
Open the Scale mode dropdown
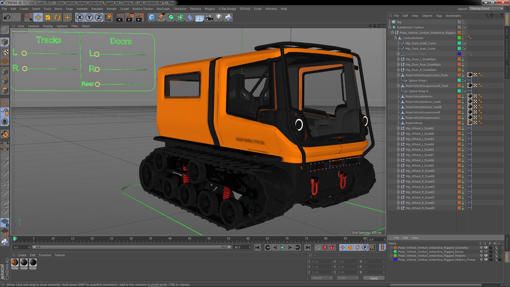(347, 278)
